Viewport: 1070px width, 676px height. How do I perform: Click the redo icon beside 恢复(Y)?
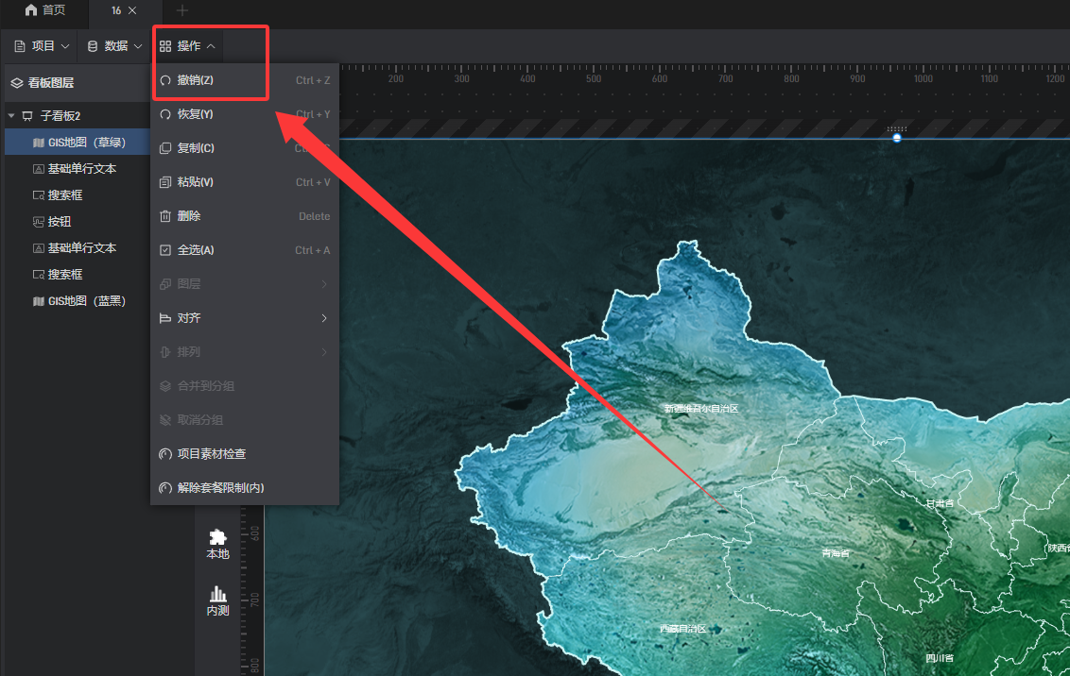coord(165,114)
